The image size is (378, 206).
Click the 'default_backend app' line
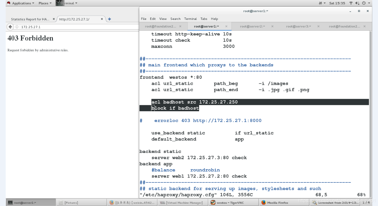pos(198,139)
